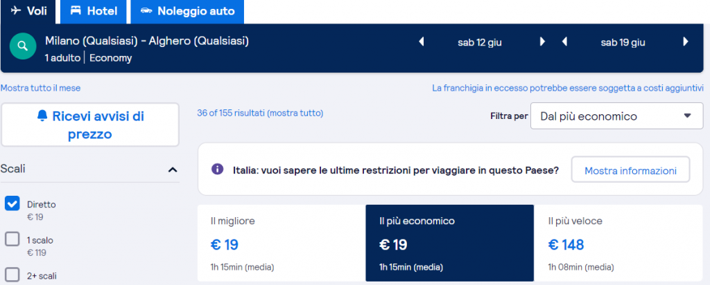Go to previous departure date arrow
Viewport: 710px width, 285px height.
[421, 42]
